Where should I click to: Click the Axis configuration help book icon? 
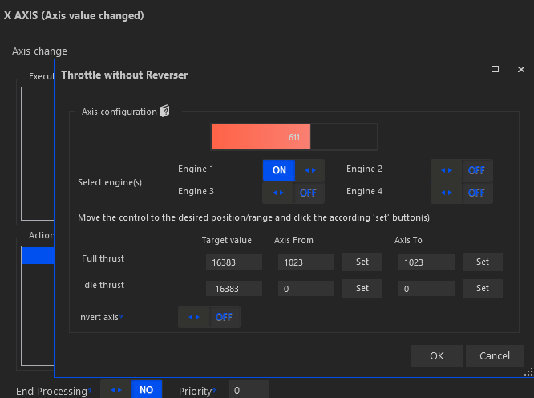[x=164, y=112]
